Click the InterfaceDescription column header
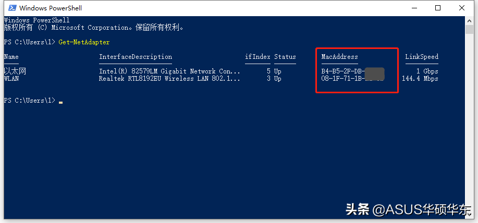Image resolution: width=478 pixels, height=223 pixels. [x=135, y=57]
